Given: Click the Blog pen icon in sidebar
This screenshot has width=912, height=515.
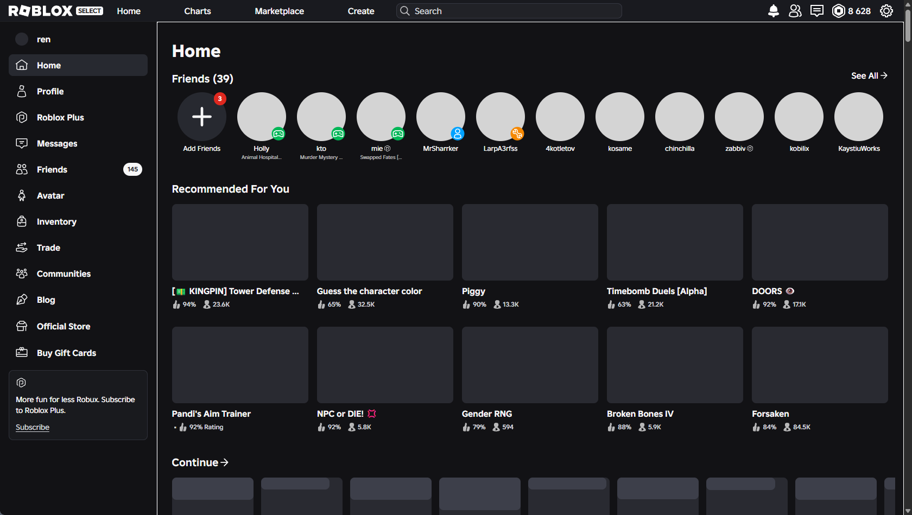Looking at the screenshot, I should [22, 300].
